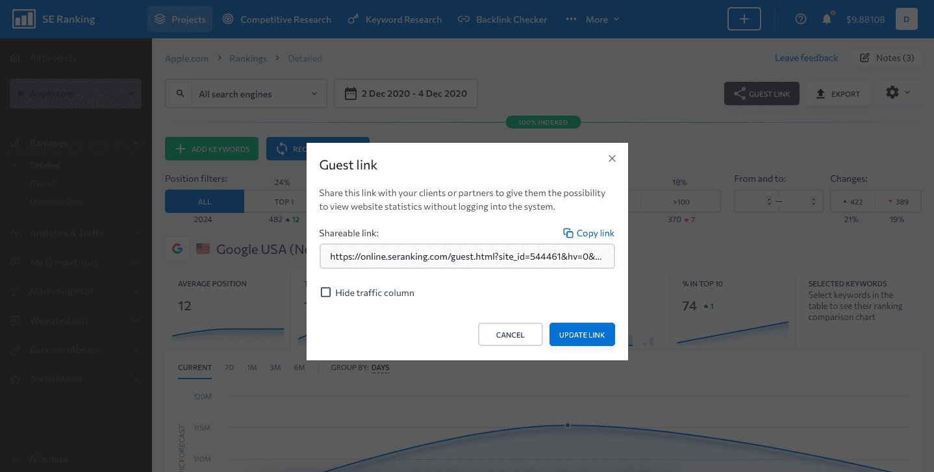Click the copy icon beside Copy link
This screenshot has height=472, width=934.
coord(568,233)
